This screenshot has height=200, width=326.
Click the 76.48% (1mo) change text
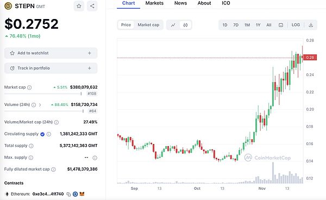[25, 36]
